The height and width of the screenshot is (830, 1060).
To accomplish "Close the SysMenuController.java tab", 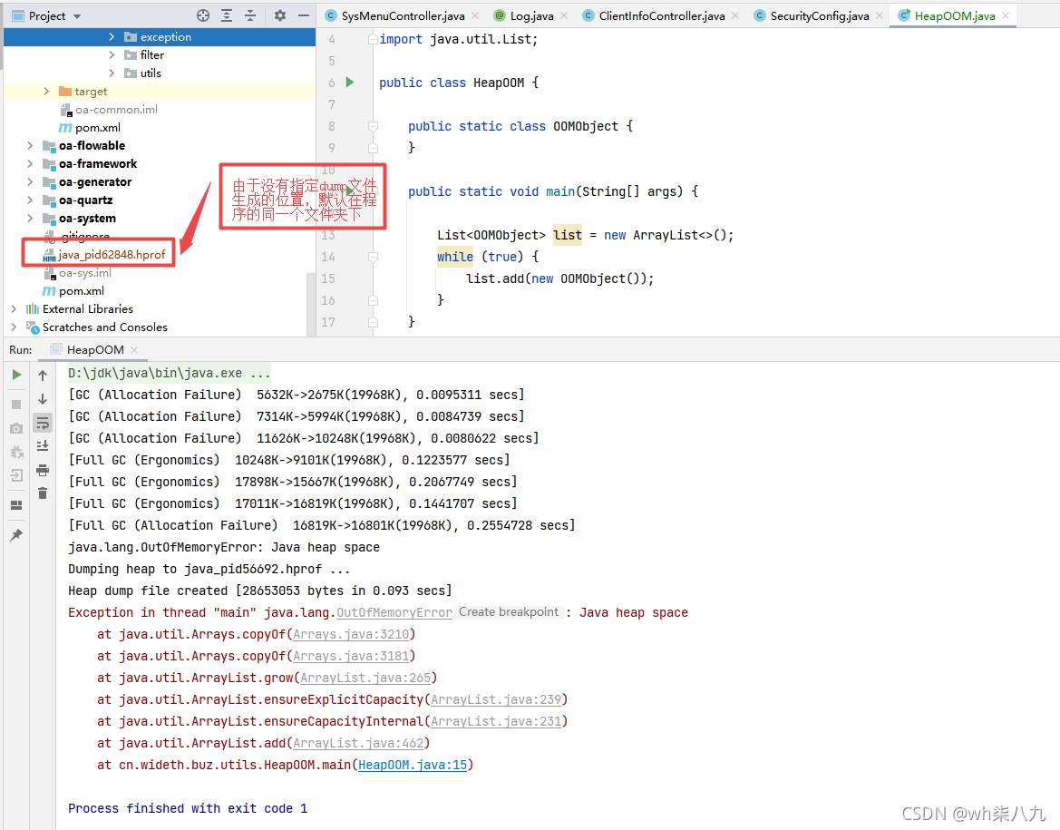I will tap(475, 15).
